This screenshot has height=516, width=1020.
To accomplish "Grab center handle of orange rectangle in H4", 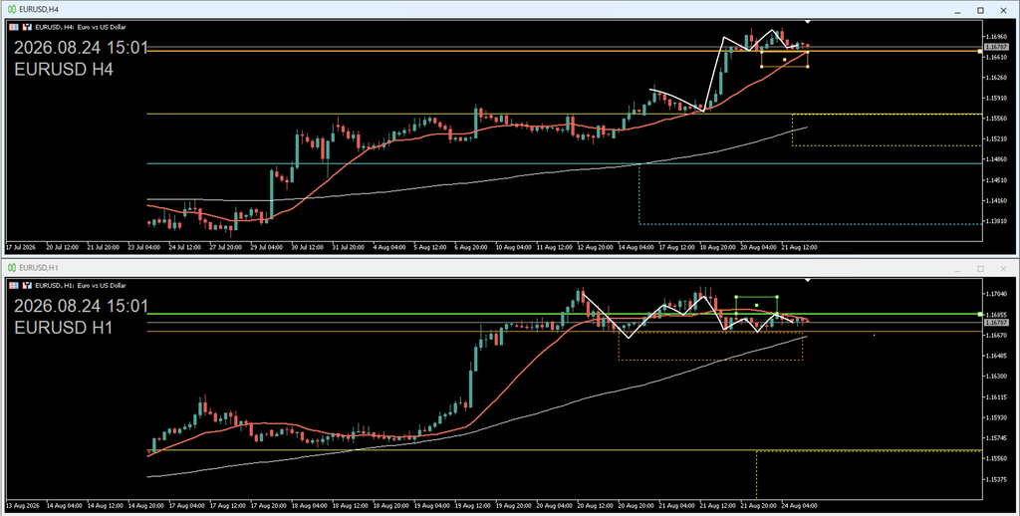I will coord(785,60).
